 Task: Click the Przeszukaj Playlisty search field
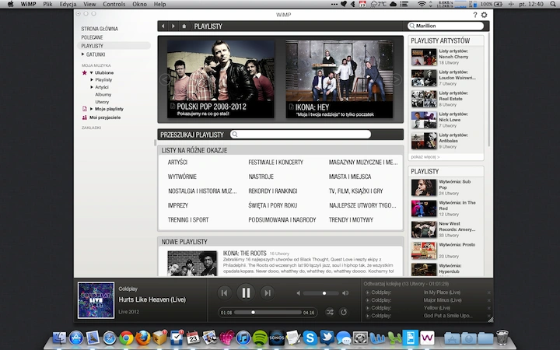(300, 135)
